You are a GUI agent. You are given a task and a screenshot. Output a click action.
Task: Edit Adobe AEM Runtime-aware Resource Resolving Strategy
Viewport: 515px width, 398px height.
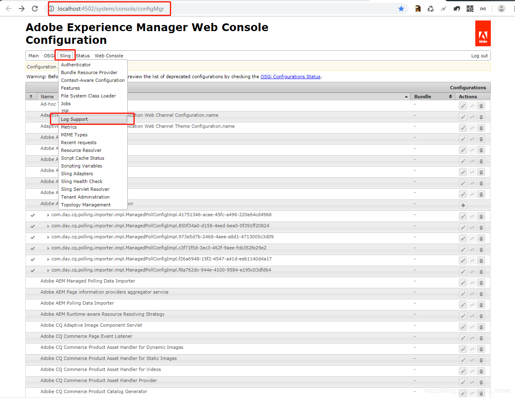coord(463,316)
